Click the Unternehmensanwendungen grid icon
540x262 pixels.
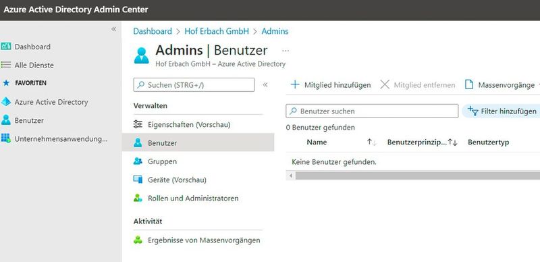(x=6, y=138)
